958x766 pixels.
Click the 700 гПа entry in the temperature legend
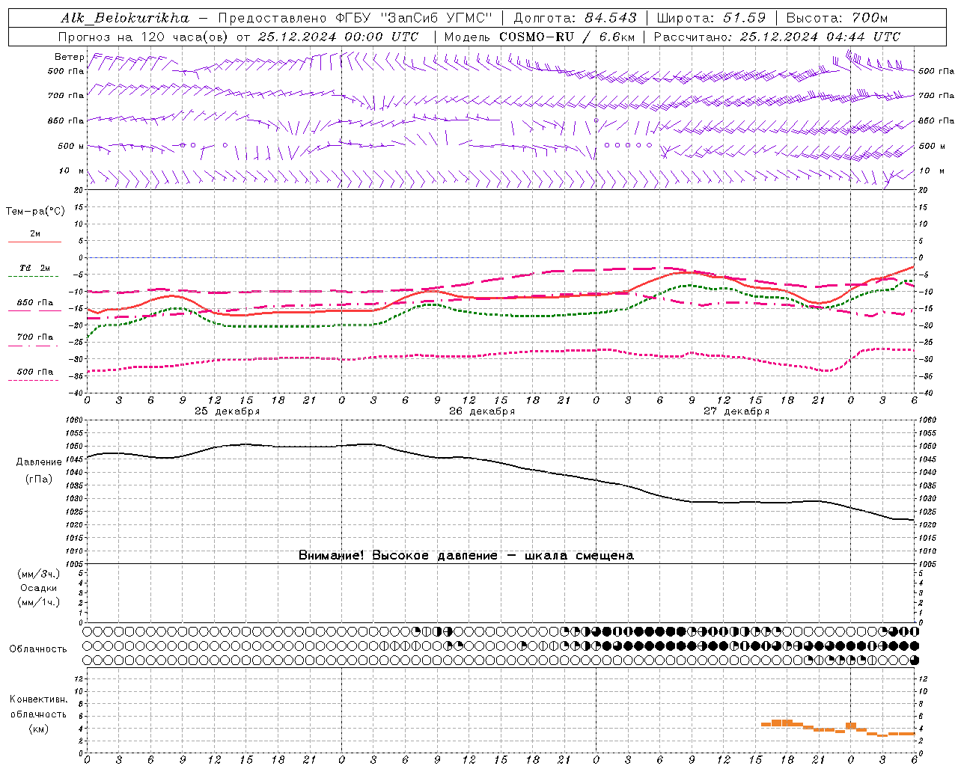click(35, 337)
